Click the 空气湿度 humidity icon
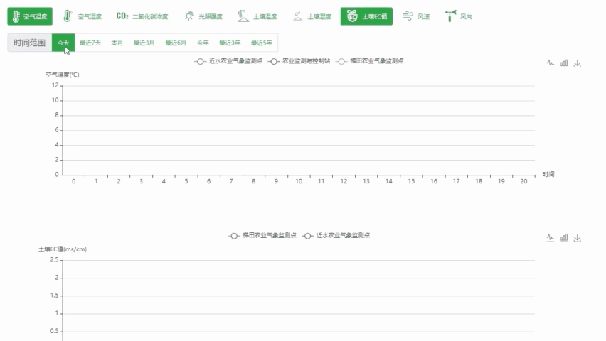 [x=67, y=16]
